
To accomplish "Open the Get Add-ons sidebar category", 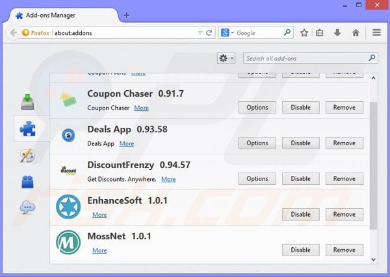I will (27, 102).
